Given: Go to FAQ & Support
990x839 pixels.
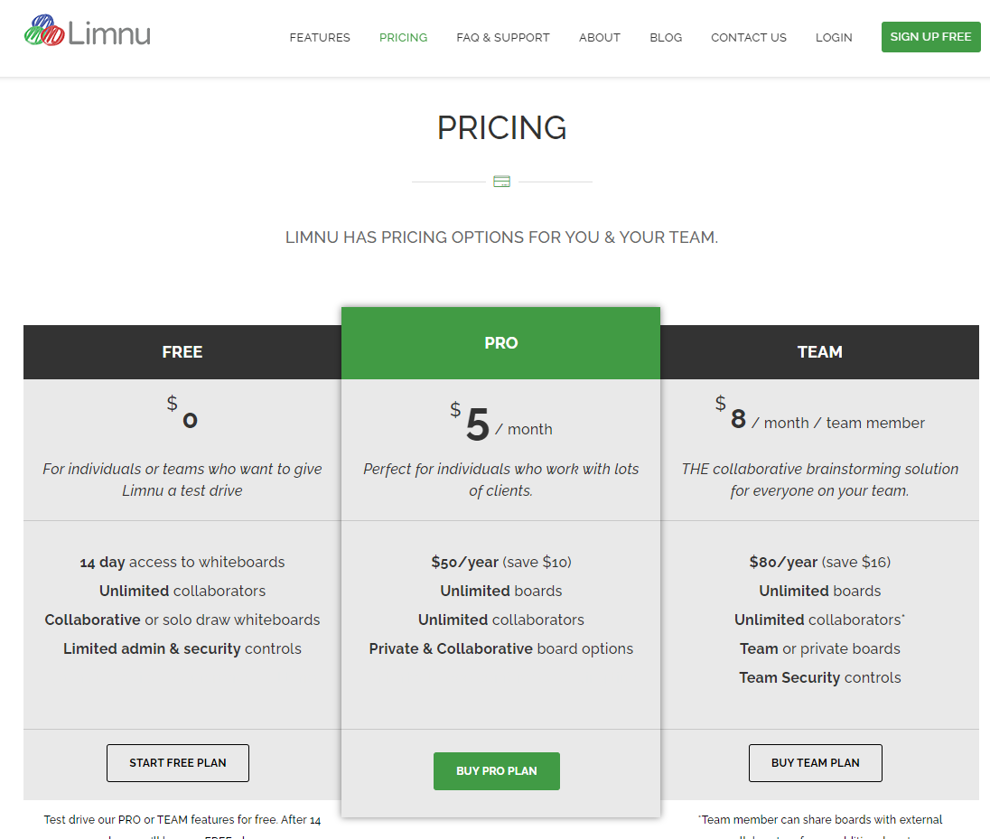Looking at the screenshot, I should coord(503,38).
